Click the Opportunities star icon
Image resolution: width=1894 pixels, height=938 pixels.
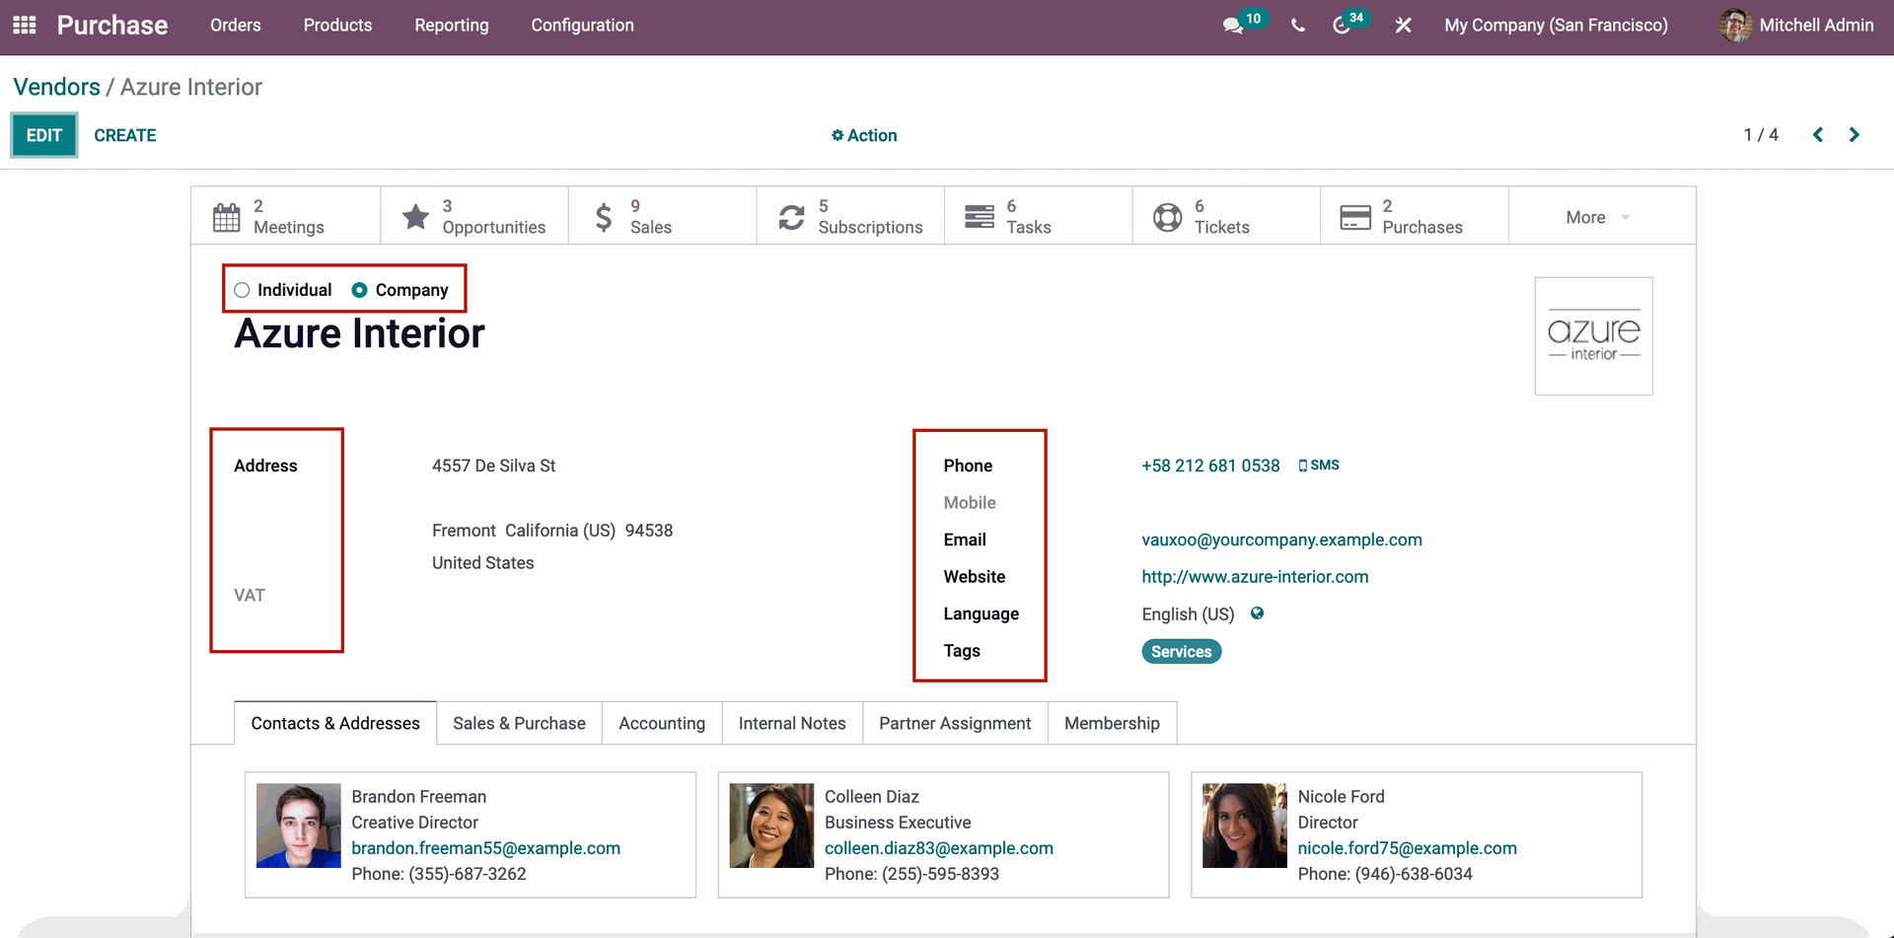point(415,217)
